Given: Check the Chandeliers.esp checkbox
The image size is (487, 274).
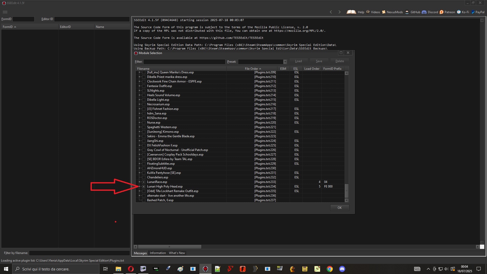Looking at the screenshot, I should tap(144, 177).
